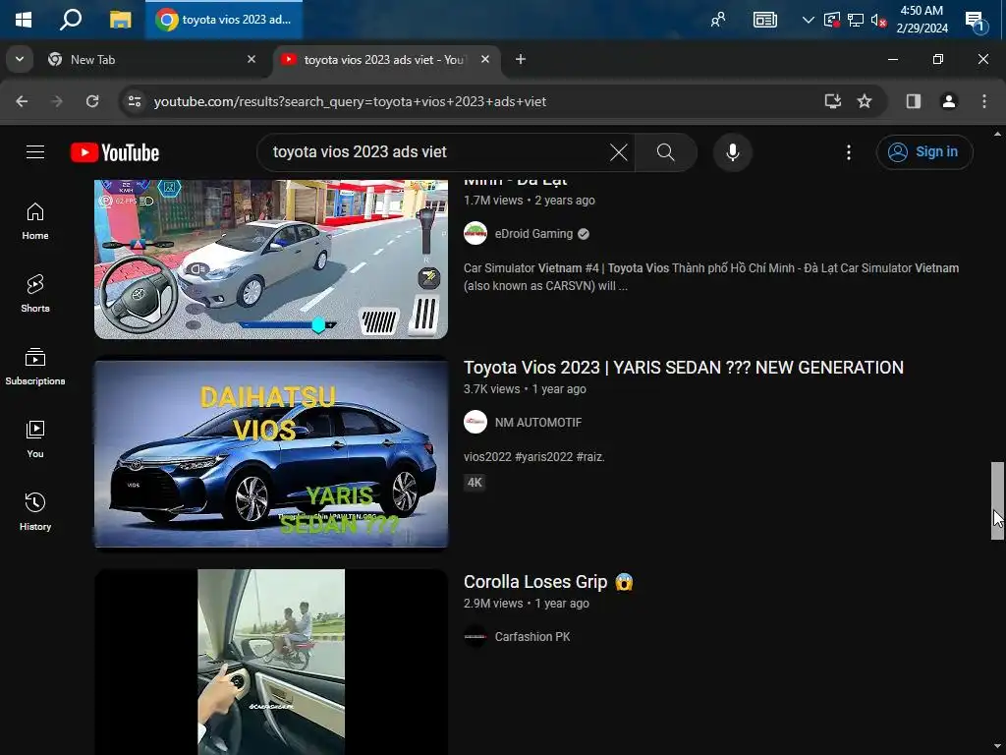The width and height of the screenshot is (1006, 755).
Task: Close the YouTube search results tab
Action: (x=485, y=59)
